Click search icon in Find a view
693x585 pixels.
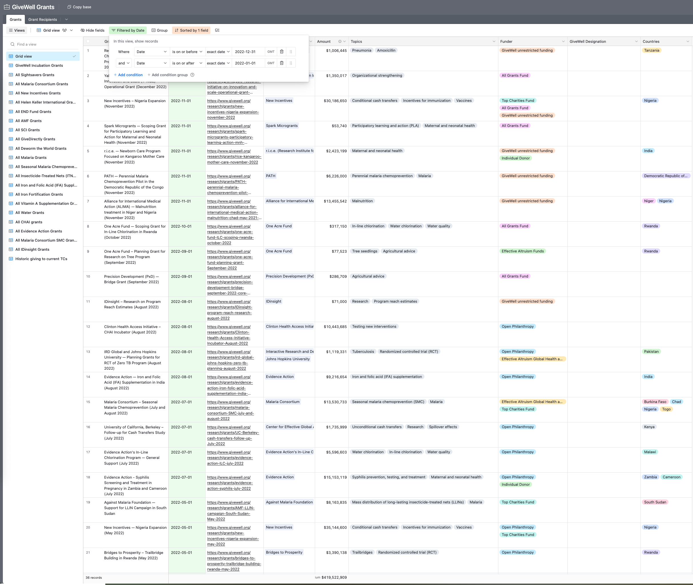pos(12,44)
